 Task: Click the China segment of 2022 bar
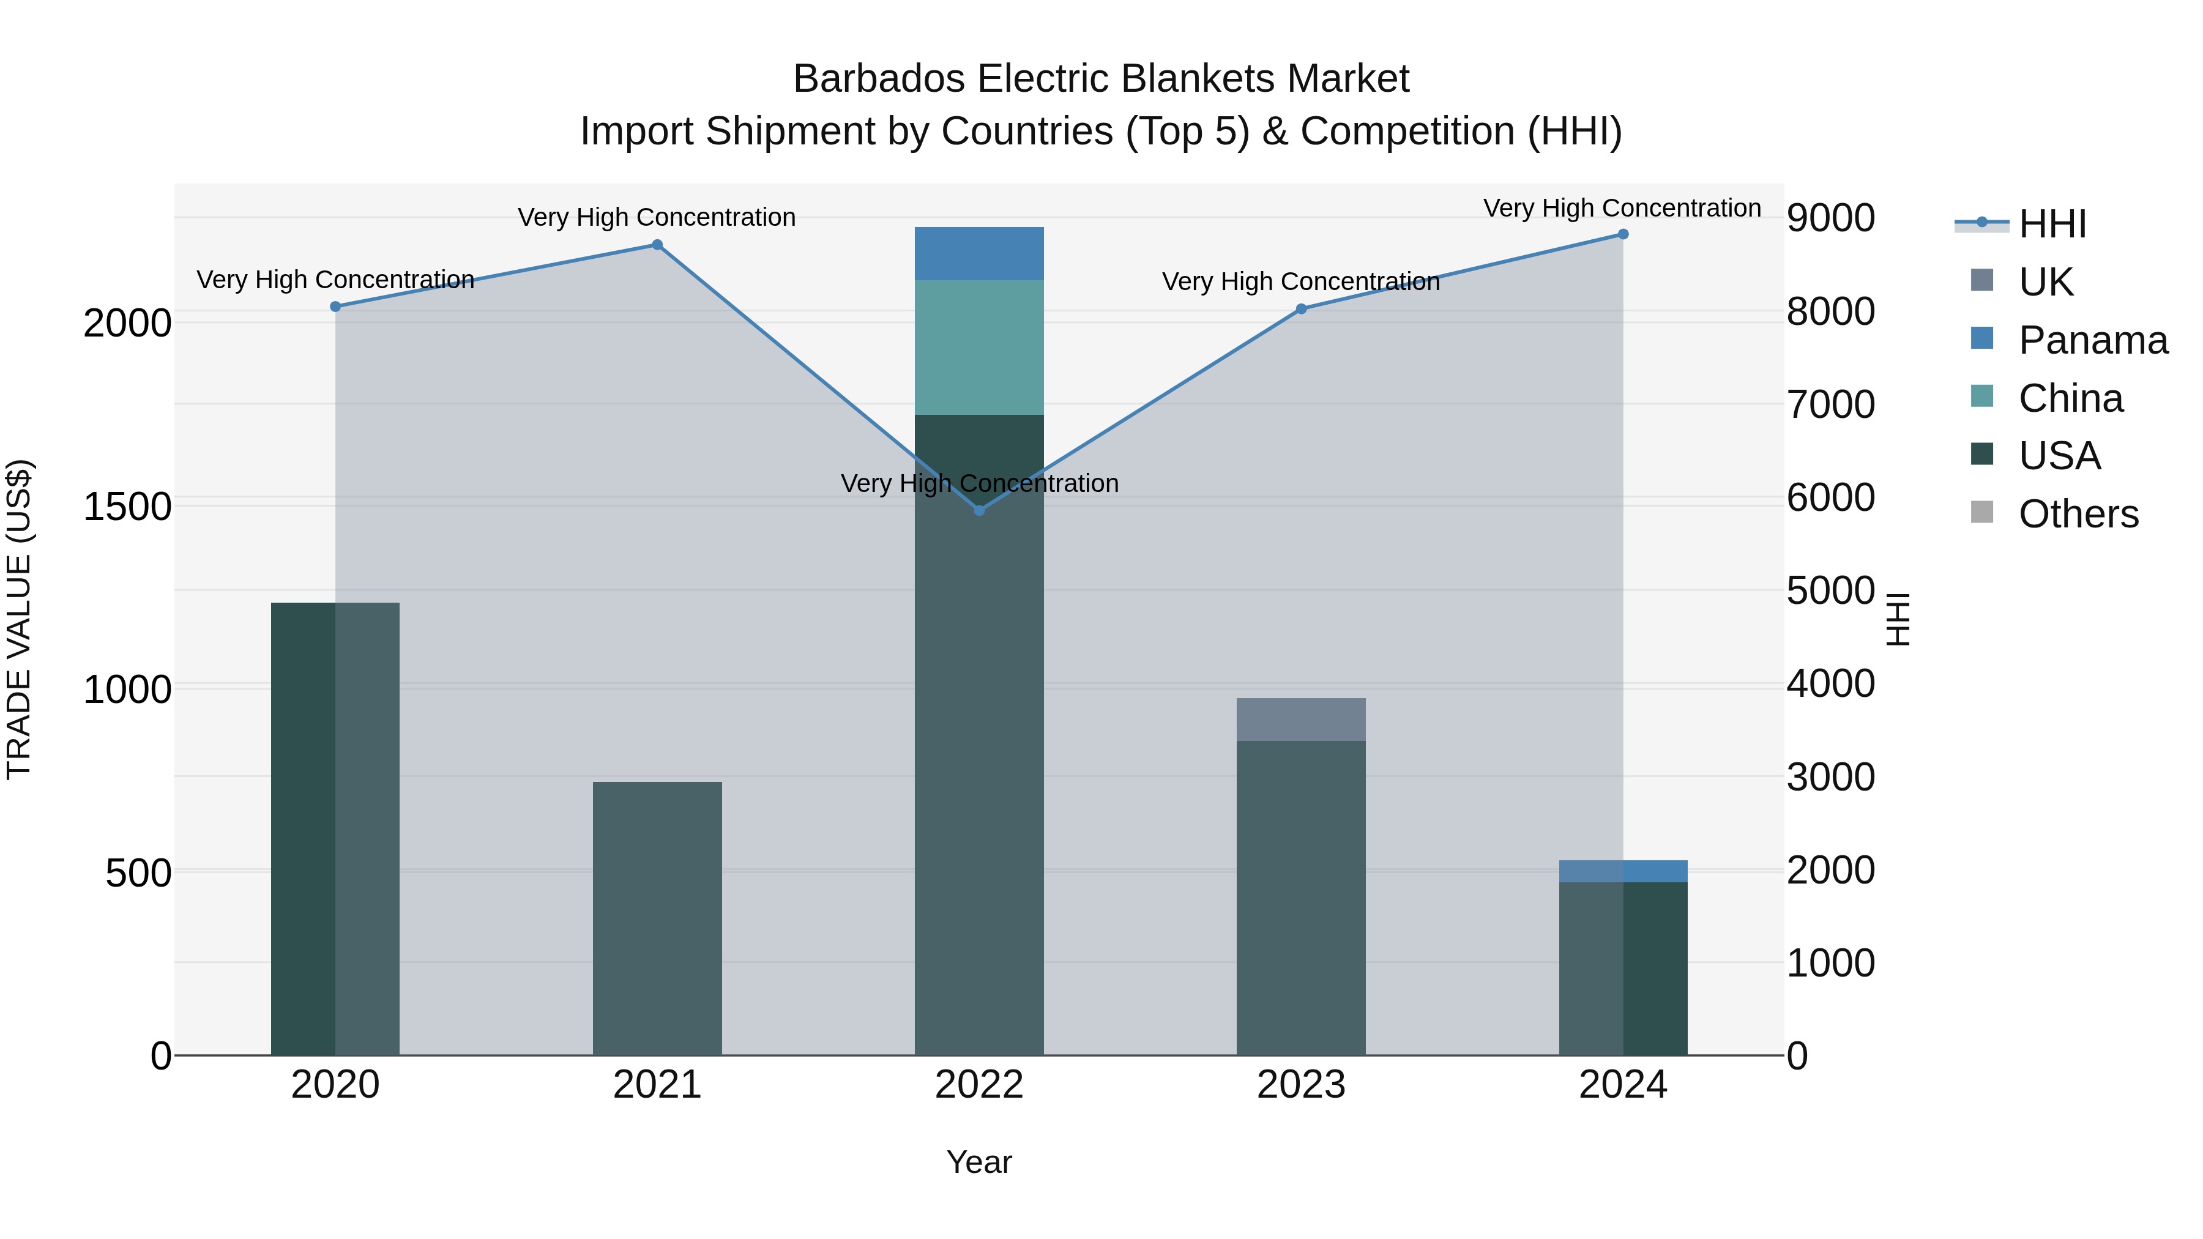[x=979, y=348]
